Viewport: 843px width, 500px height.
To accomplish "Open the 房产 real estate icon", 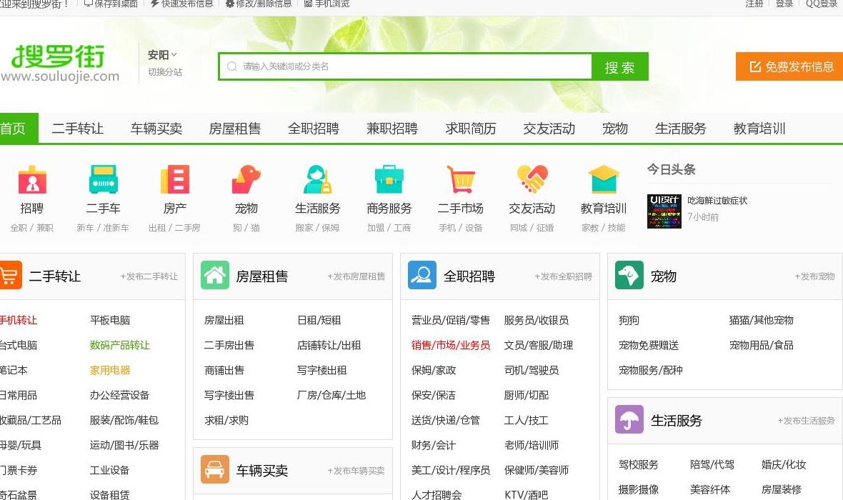I will click(x=175, y=179).
